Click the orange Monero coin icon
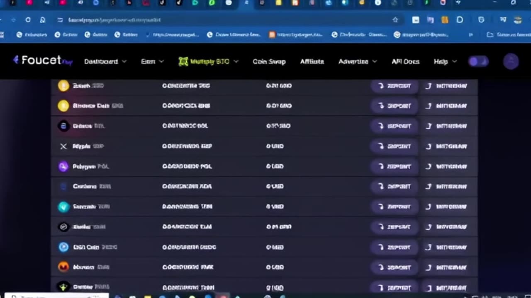531x298 pixels. (63, 267)
